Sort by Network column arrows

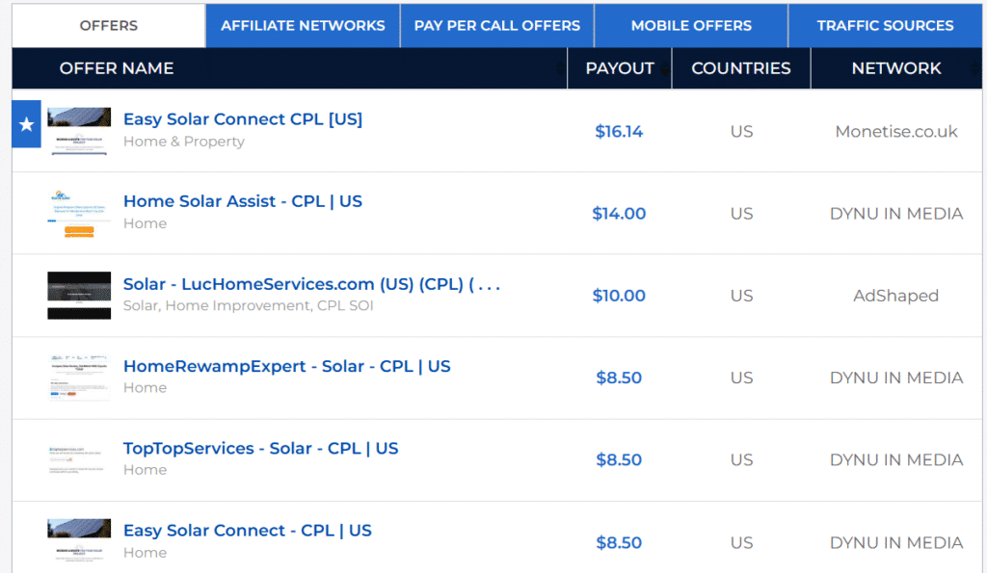point(975,68)
